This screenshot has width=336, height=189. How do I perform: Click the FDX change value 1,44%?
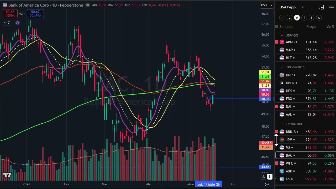click(329, 99)
